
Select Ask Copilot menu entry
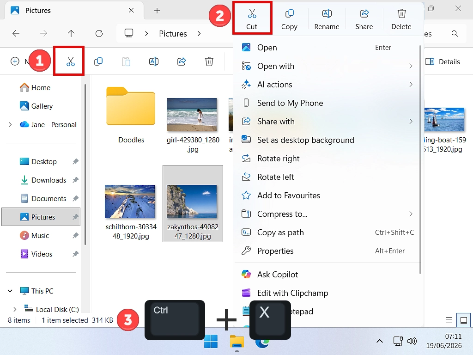327,275
